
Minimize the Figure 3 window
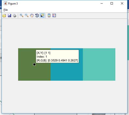pos(102,4)
